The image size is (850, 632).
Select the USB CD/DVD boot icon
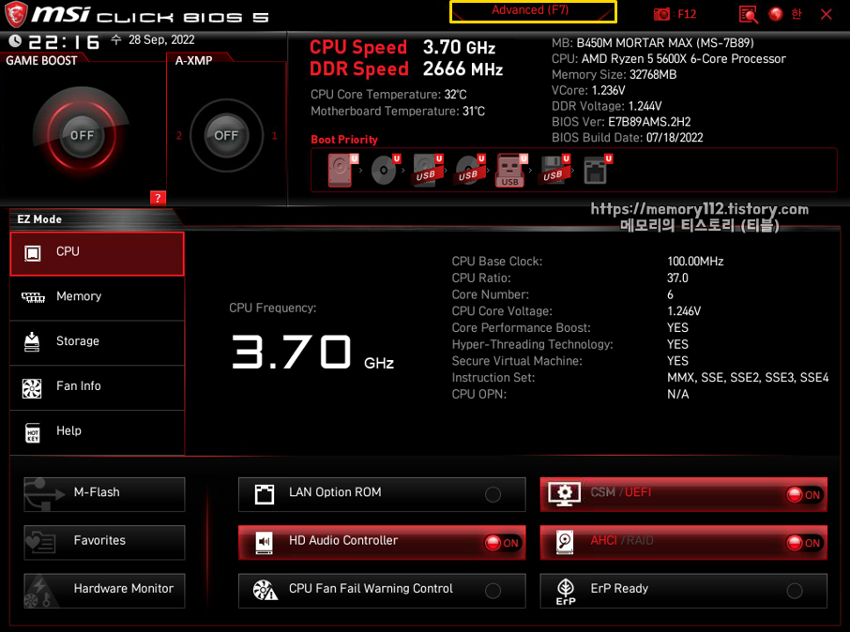(x=470, y=171)
